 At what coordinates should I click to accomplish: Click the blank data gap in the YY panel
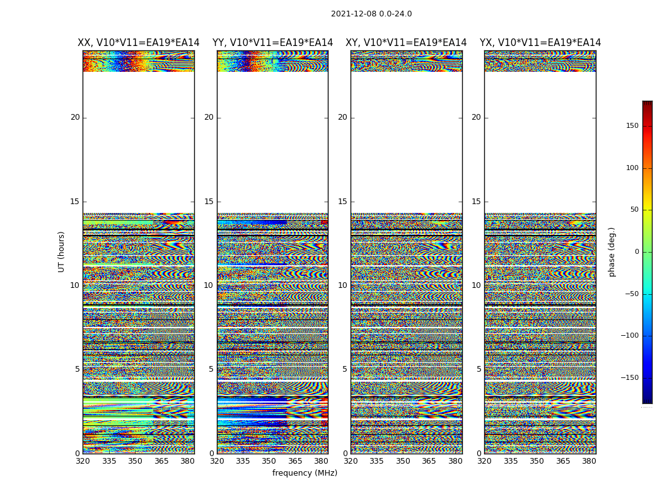coord(272,142)
